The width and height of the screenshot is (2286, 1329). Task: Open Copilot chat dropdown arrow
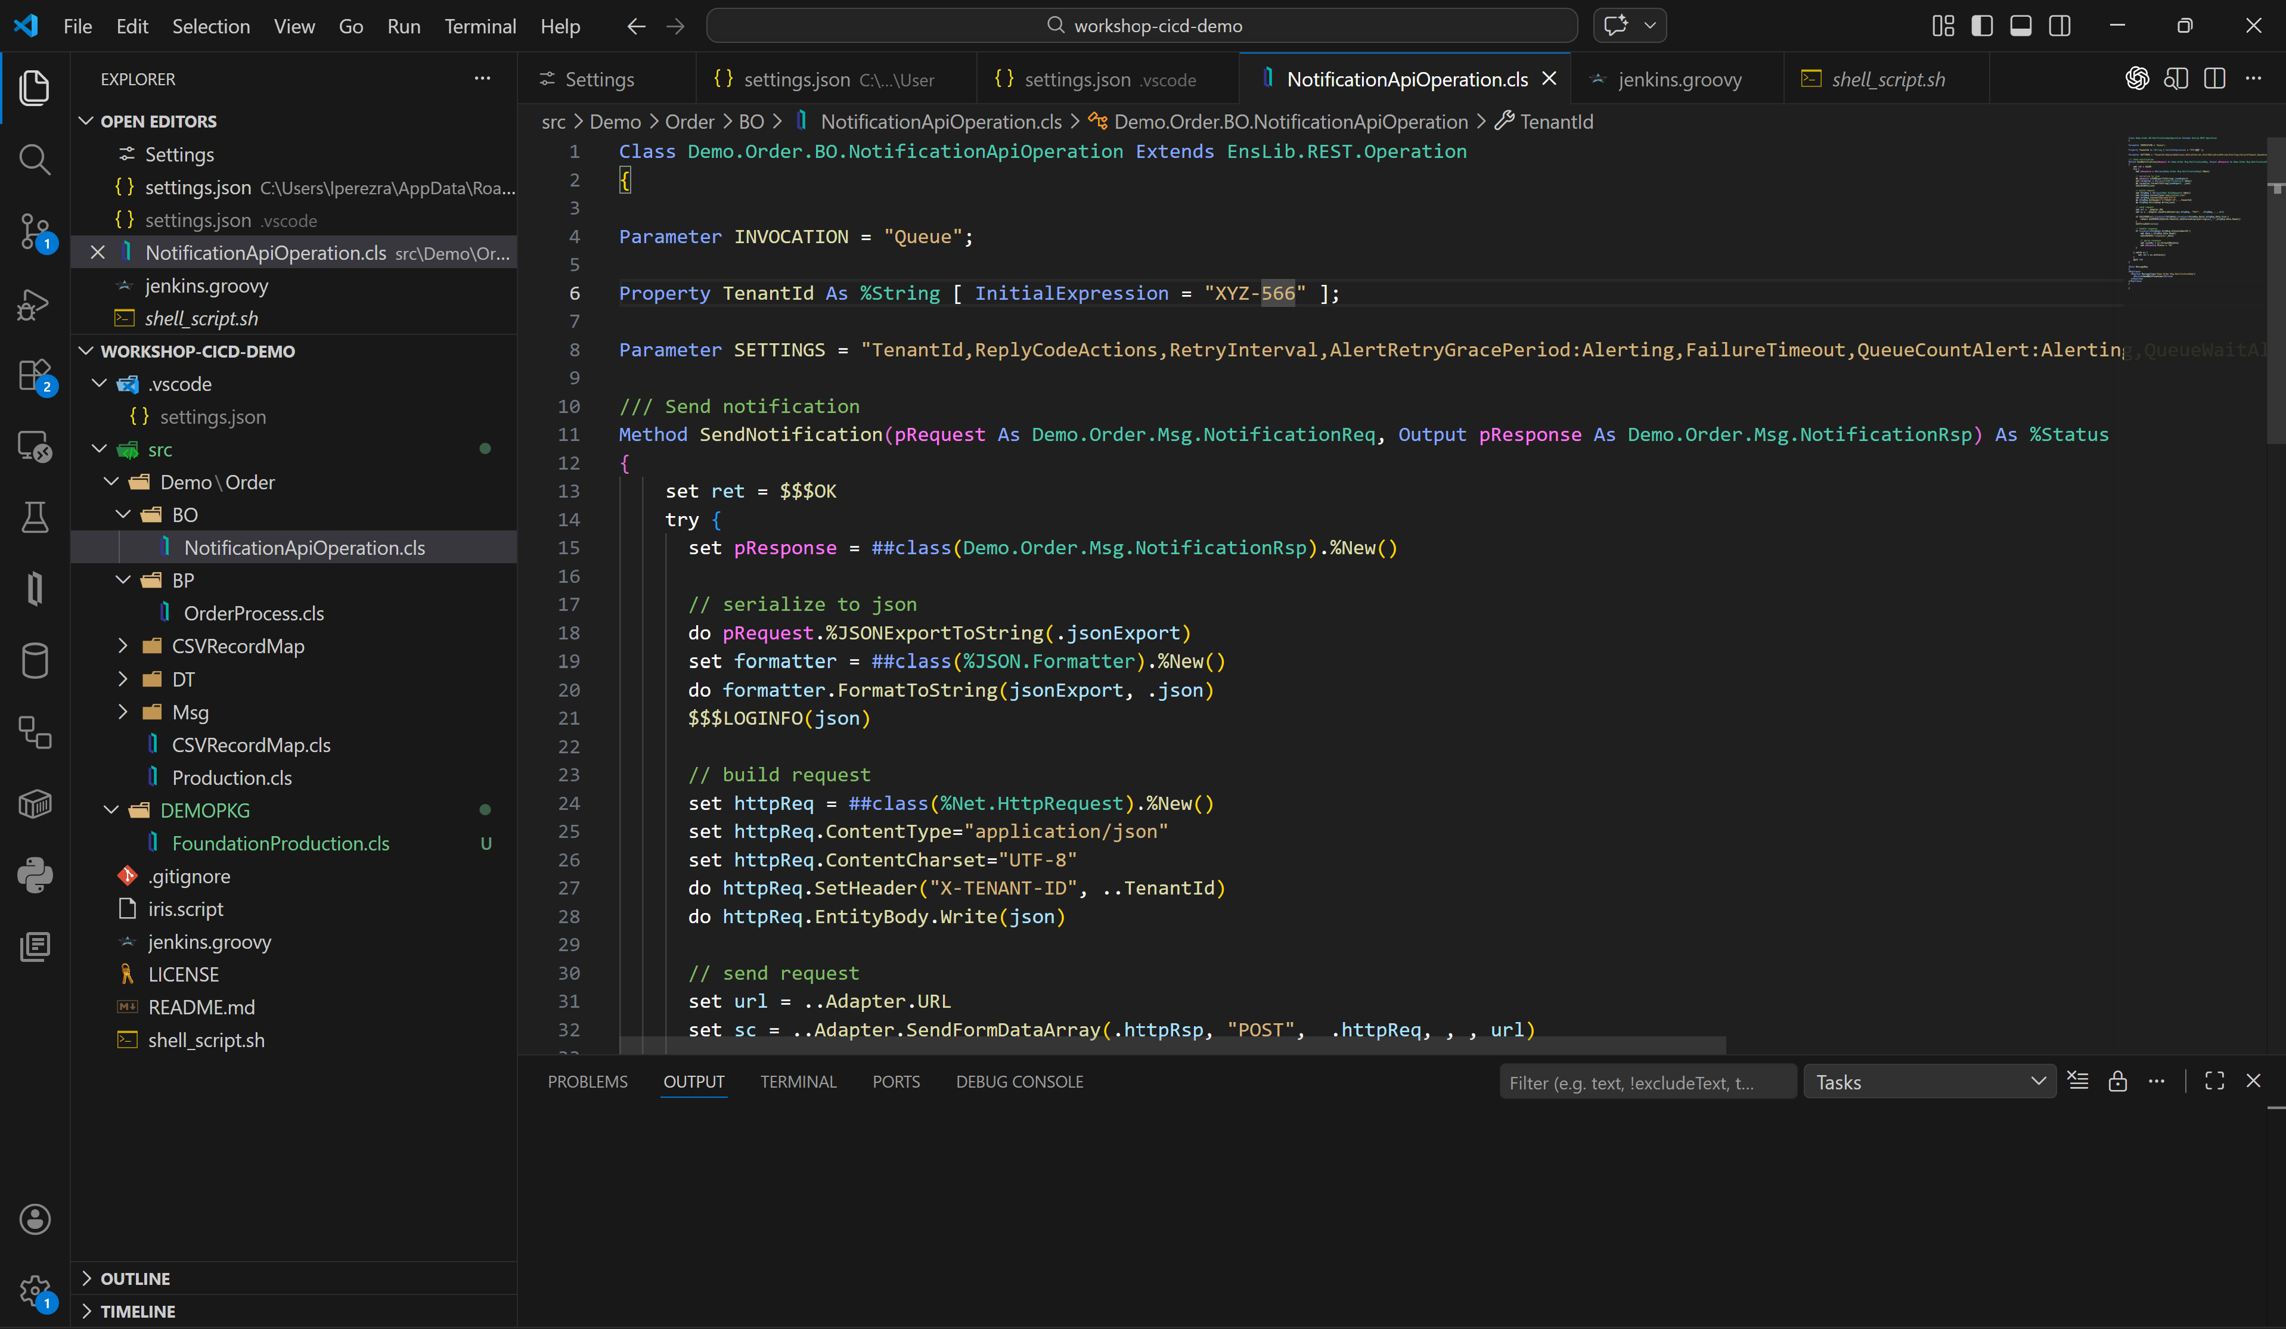pos(1650,26)
